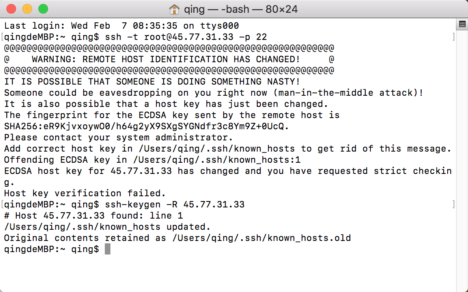Click the split pane icon at top right
The image size is (468, 292).
[x=462, y=24]
